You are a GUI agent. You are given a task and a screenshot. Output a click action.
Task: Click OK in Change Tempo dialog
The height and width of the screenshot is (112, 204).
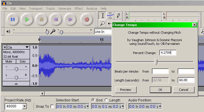click(x=160, y=90)
